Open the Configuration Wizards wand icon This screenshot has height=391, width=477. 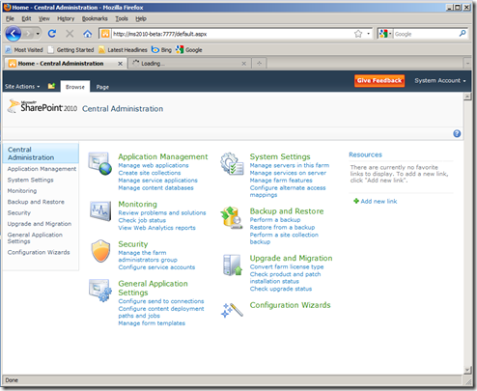point(232,310)
